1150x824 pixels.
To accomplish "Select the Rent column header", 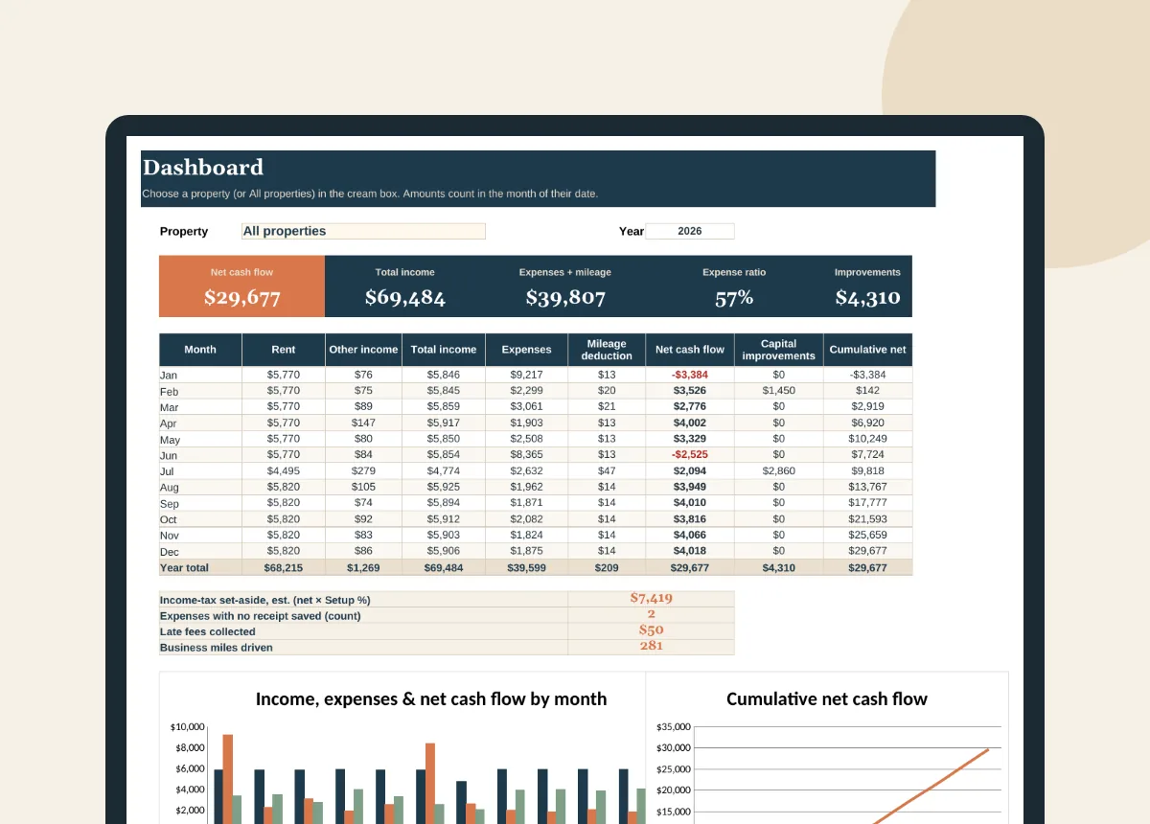I will pyautogui.click(x=284, y=350).
